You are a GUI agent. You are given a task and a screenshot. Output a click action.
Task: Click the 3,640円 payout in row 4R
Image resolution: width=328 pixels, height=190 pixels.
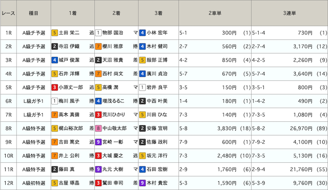click(303, 74)
